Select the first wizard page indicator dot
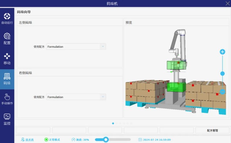Screen dimensions: 231x143 (113, 124)
